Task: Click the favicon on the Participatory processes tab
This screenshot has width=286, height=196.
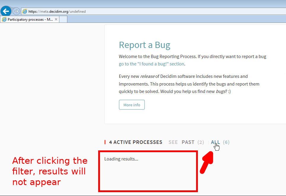Action: (4, 20)
